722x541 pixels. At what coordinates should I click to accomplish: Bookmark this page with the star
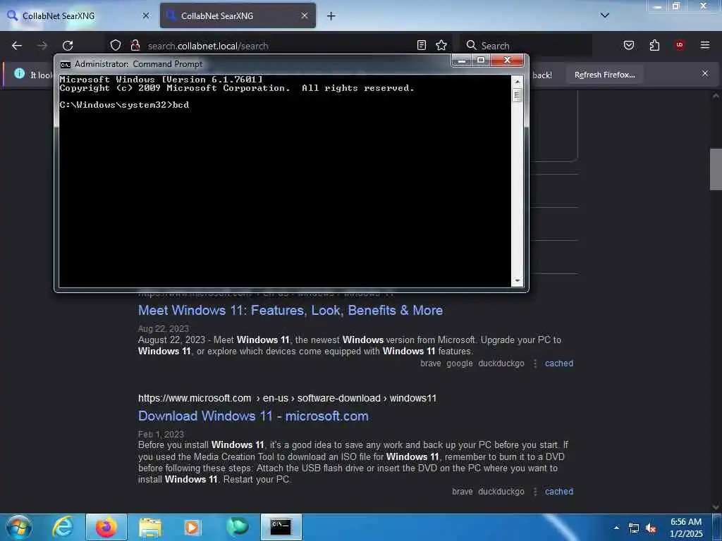tap(441, 45)
